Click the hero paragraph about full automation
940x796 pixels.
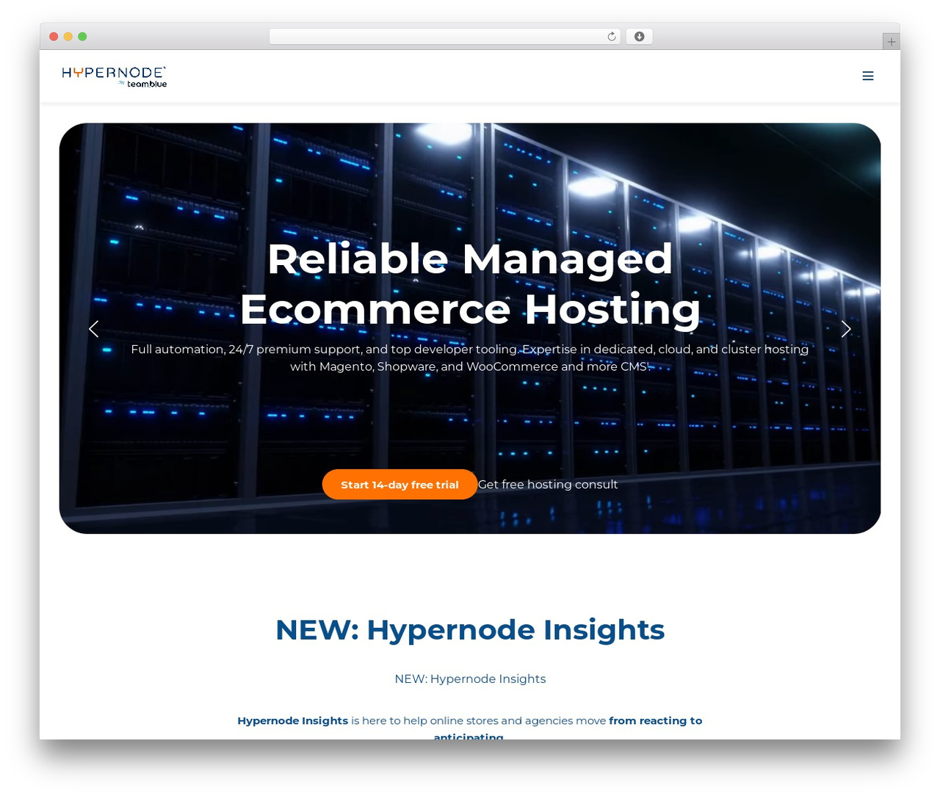[x=470, y=358]
